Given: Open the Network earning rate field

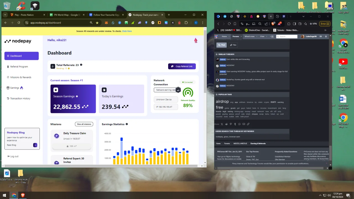Looking at the screenshot, I should point(166,90).
